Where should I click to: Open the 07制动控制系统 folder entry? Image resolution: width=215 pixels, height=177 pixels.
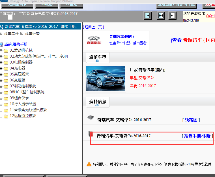[x=23, y=86]
